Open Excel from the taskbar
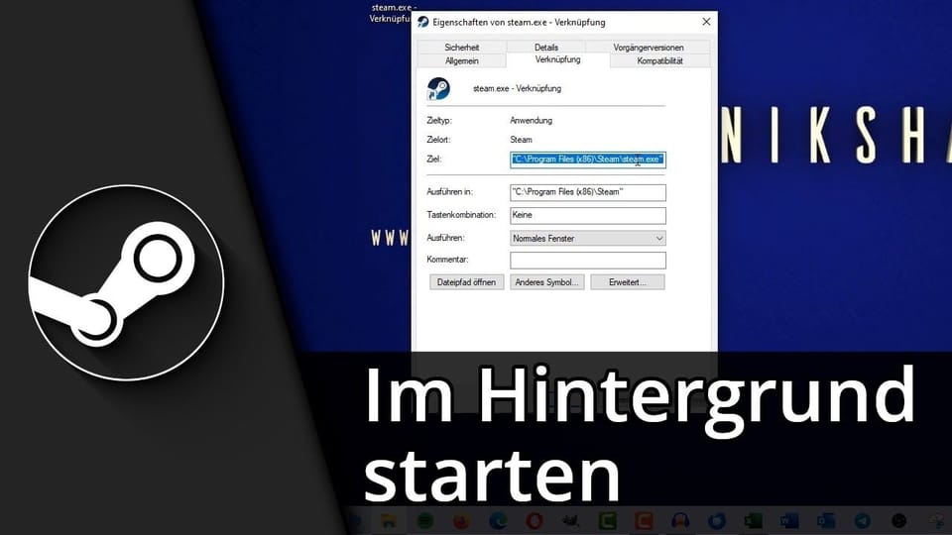952x535 pixels. [753, 520]
